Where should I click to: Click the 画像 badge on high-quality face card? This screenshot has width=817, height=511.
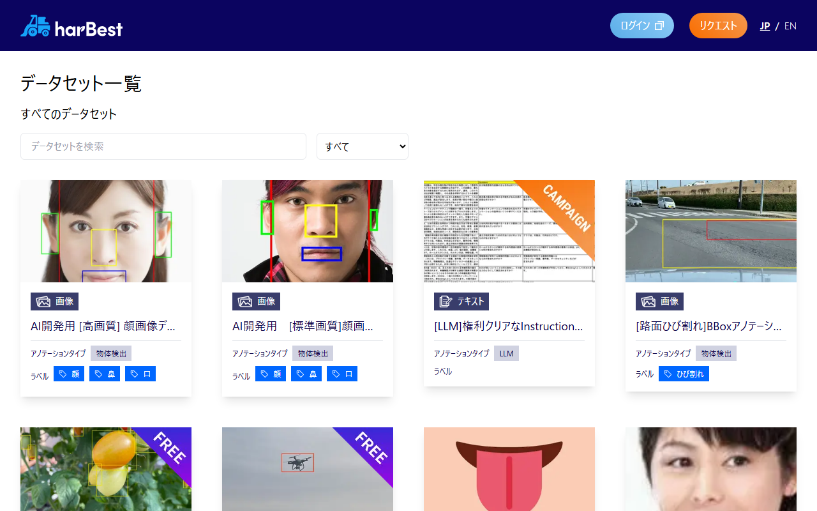tap(54, 301)
